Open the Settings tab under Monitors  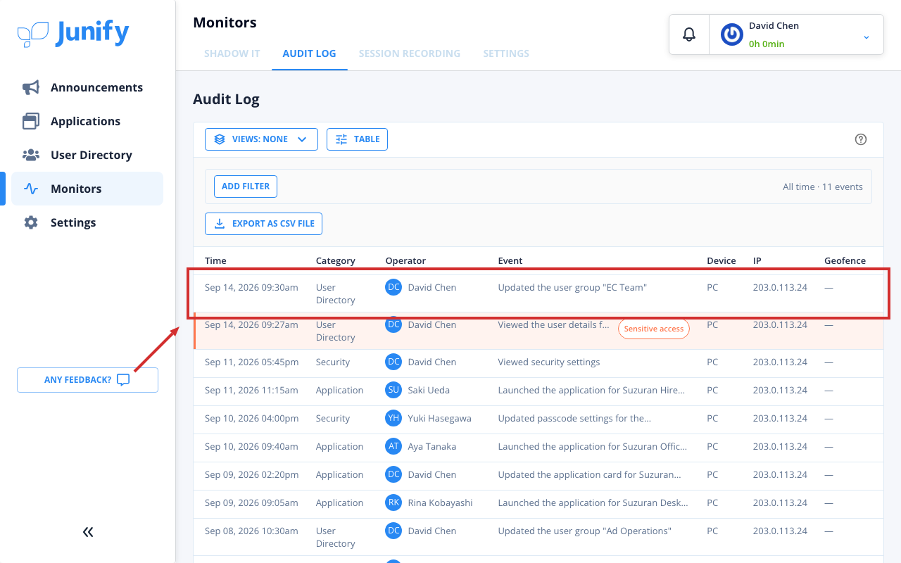[506, 53]
